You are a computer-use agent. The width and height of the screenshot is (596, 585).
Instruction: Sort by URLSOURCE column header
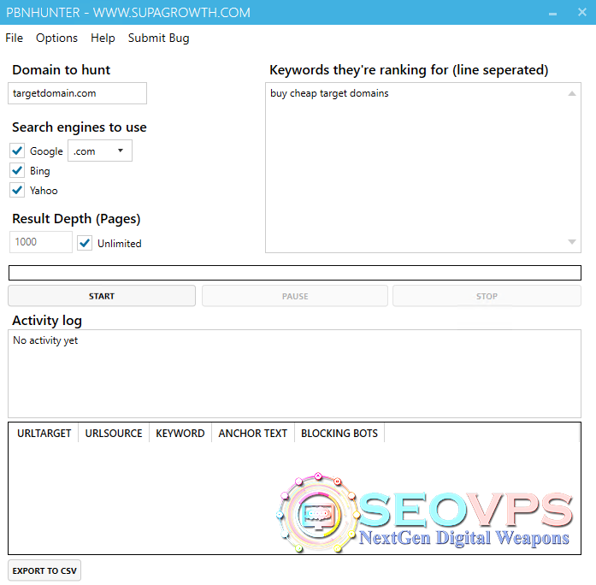tap(114, 433)
